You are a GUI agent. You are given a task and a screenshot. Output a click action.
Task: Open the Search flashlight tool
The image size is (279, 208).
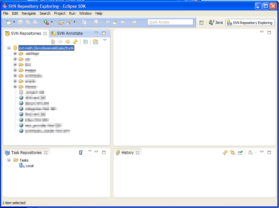coord(69,22)
